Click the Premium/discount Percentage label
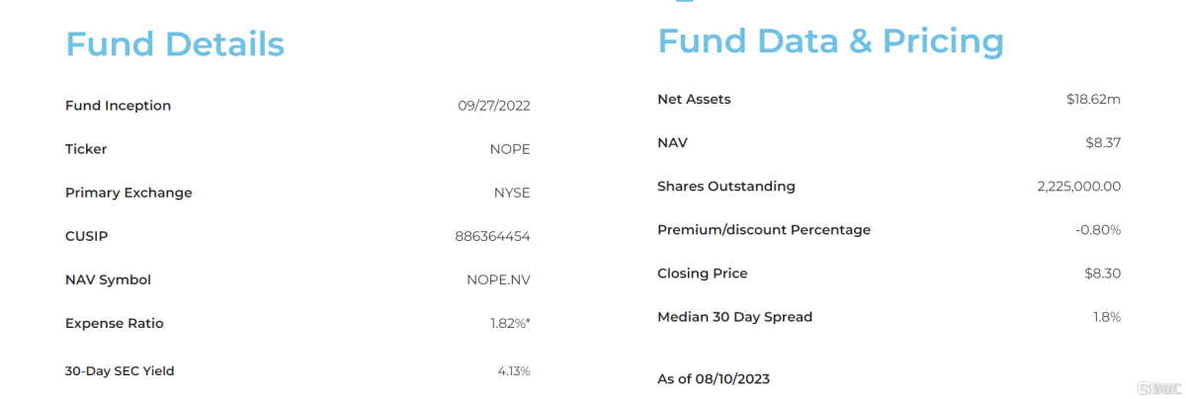This screenshot has height=399, width=1186. click(764, 230)
